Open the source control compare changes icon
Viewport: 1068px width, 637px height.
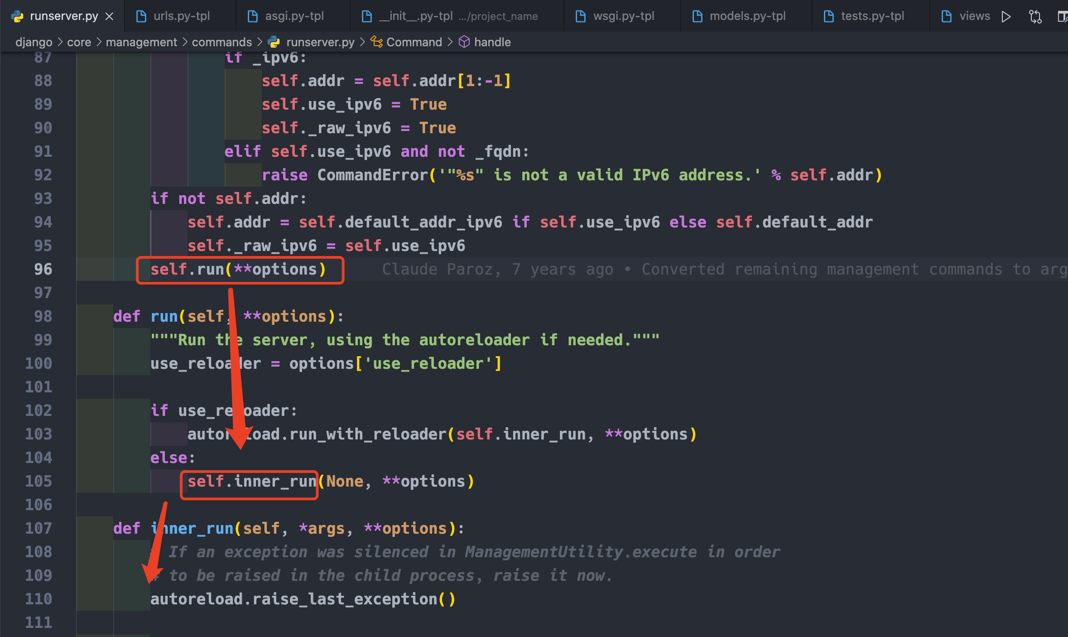tap(1035, 17)
